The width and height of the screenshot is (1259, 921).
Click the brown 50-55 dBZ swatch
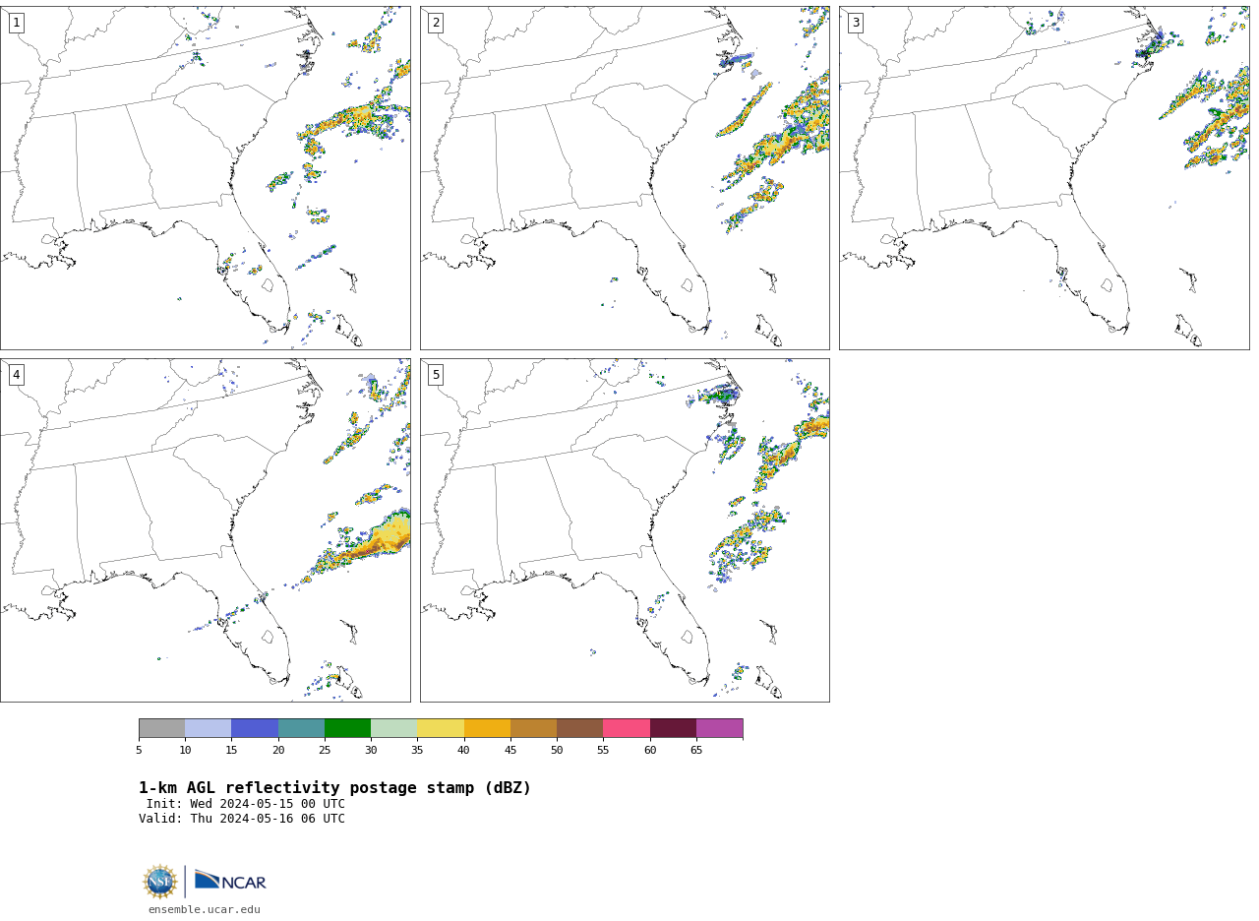pyautogui.click(x=580, y=728)
